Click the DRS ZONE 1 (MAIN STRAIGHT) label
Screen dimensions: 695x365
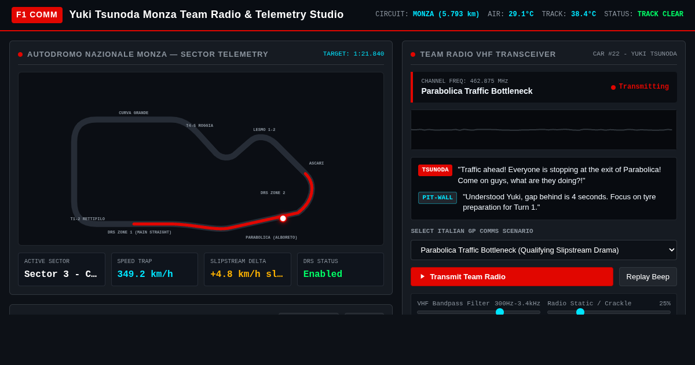(x=140, y=232)
